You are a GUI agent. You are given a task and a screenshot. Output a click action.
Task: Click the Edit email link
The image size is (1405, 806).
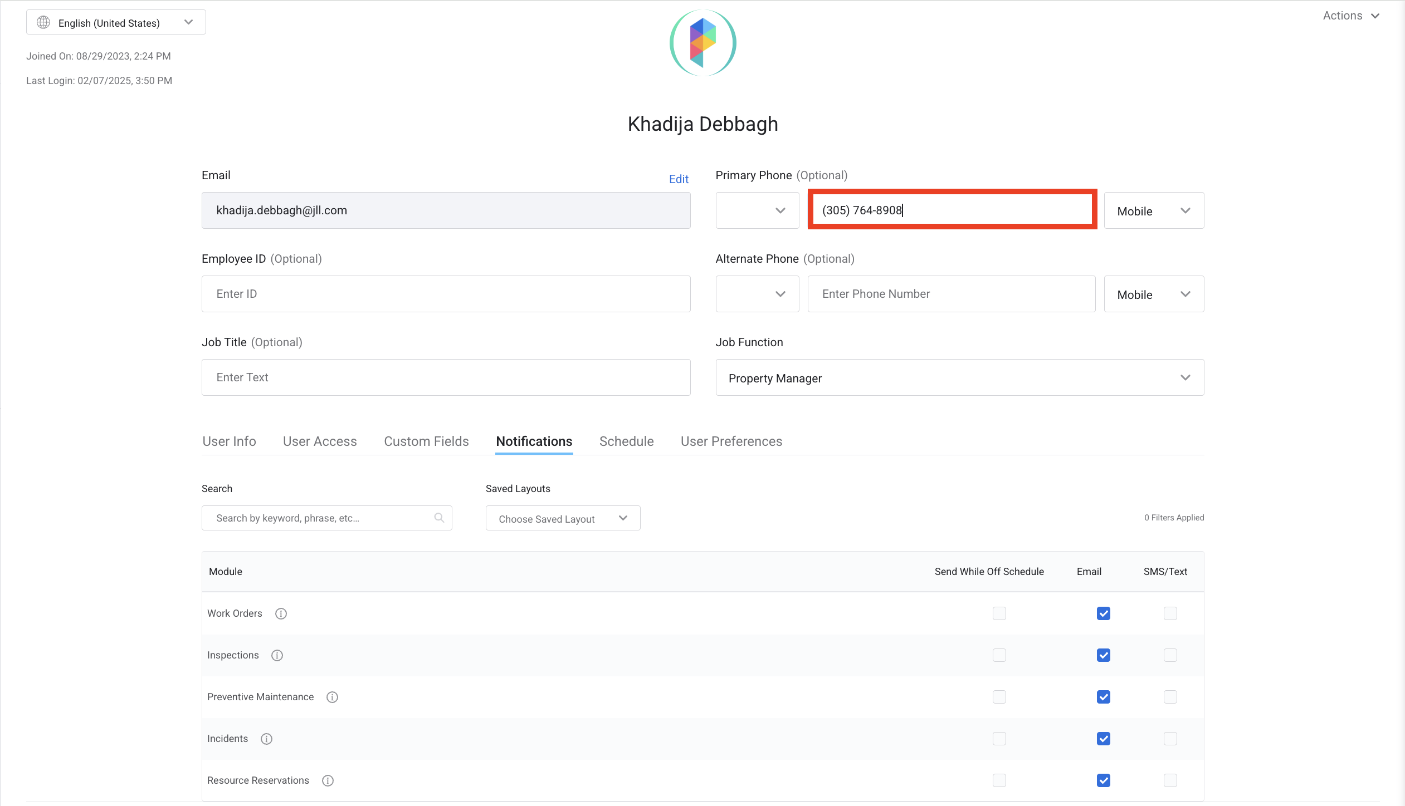pyautogui.click(x=679, y=179)
